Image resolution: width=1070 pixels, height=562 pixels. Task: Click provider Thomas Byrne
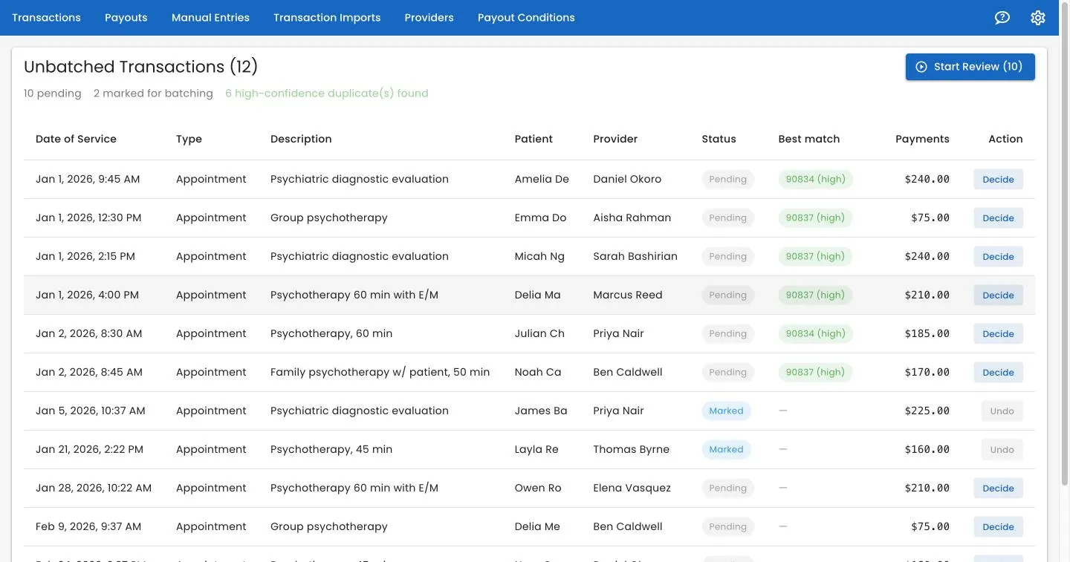tap(631, 449)
